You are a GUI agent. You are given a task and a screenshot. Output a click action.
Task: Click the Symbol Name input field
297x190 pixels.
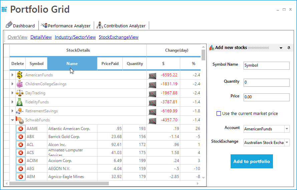(x=266, y=65)
